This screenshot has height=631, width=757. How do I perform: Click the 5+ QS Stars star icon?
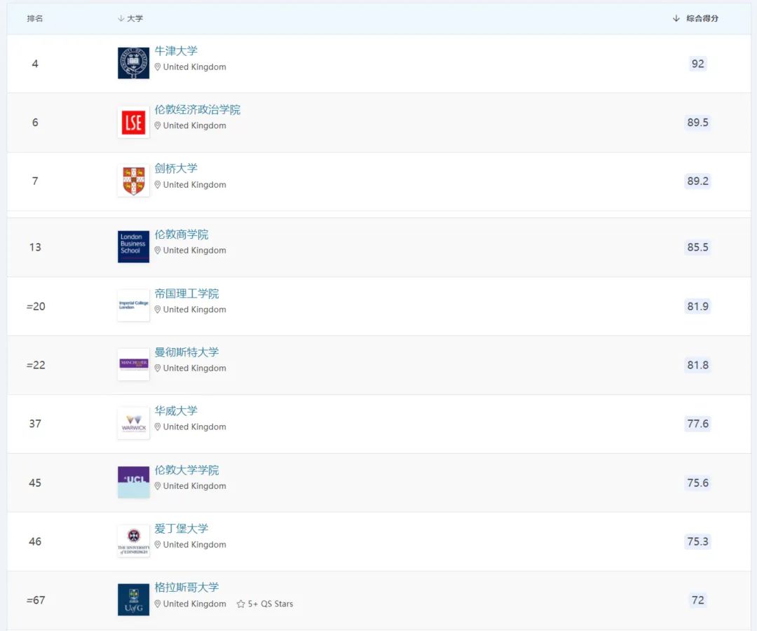[240, 604]
